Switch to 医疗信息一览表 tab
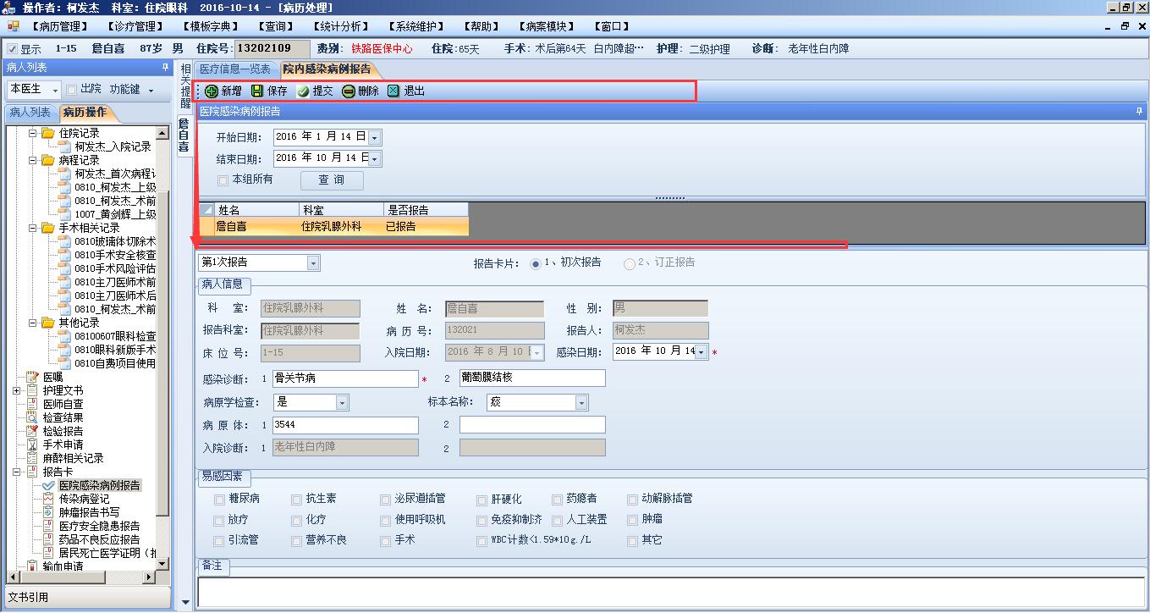Image resolution: width=1150 pixels, height=613 pixels. click(x=235, y=69)
